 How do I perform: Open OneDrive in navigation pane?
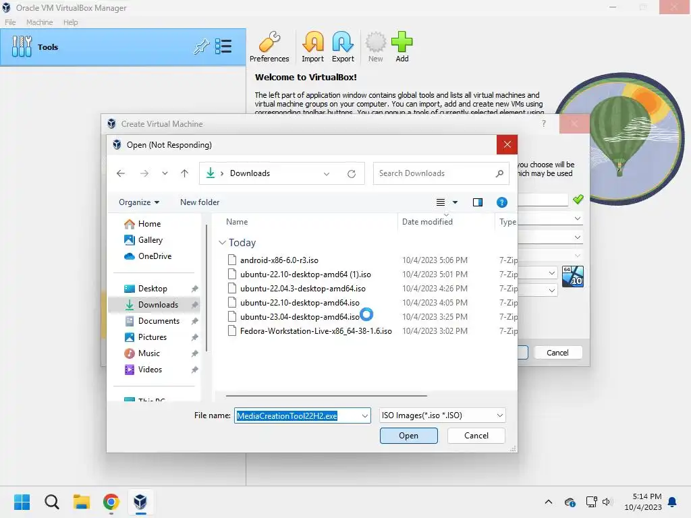coord(155,256)
